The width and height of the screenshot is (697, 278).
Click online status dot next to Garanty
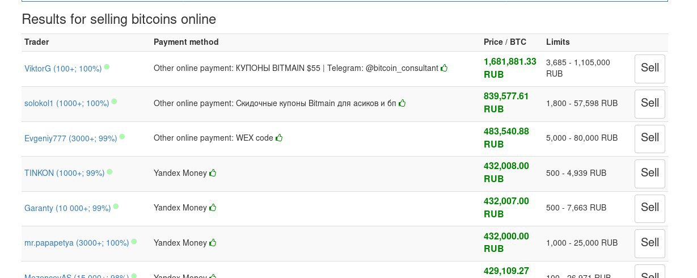pos(116,207)
